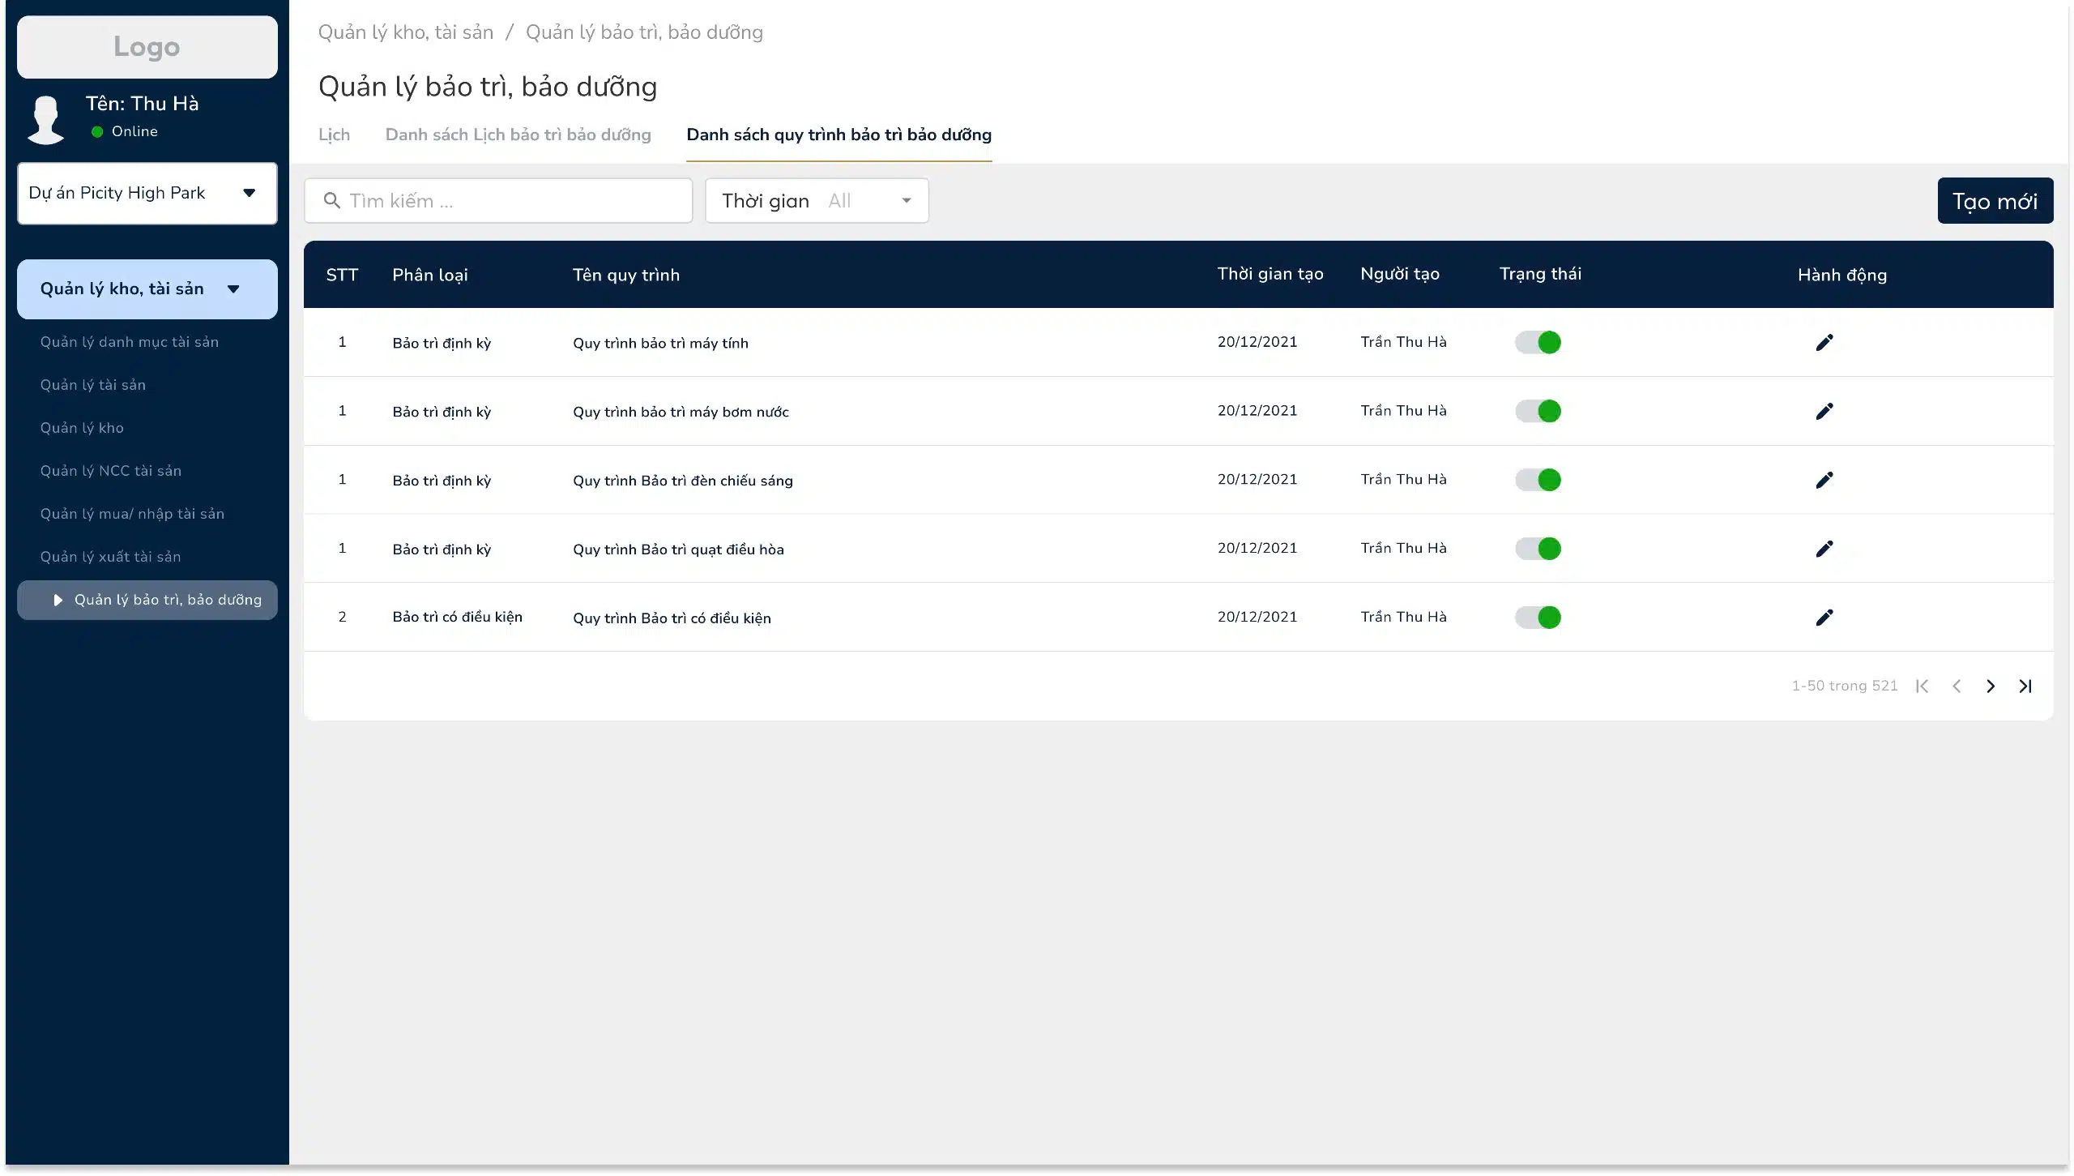Click the 'Tên quy trình' column header
Viewport: 2074px width, 1176px height.
tap(626, 276)
